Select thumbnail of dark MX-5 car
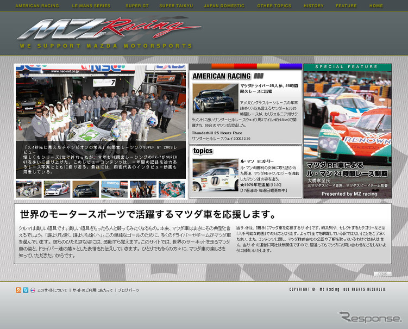Image resolution: width=408 pixels, height=329 pixels. pos(86,189)
